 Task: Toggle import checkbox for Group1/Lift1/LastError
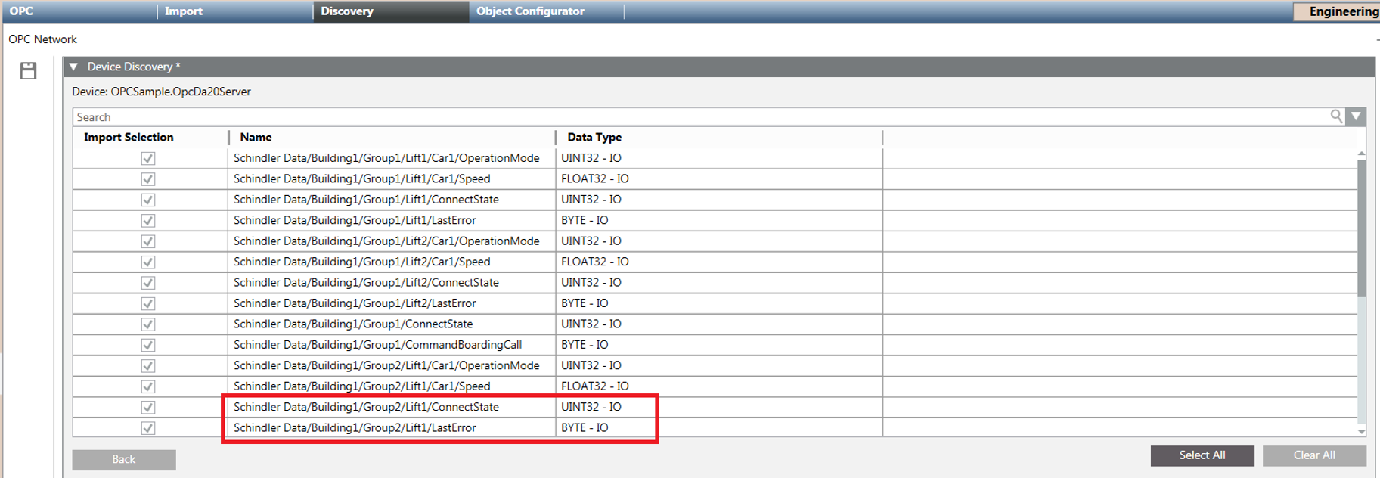pos(148,221)
